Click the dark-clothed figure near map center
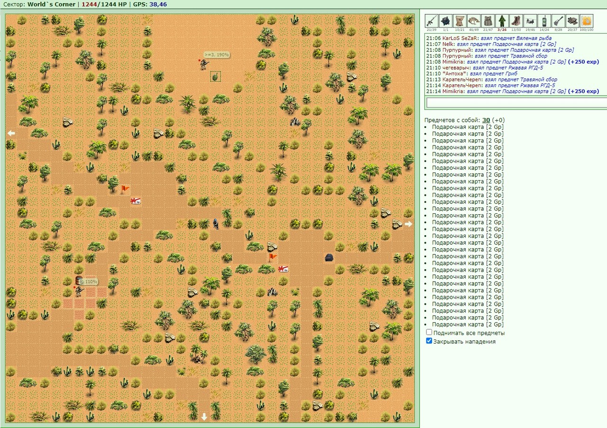The image size is (607, 428). click(216, 224)
